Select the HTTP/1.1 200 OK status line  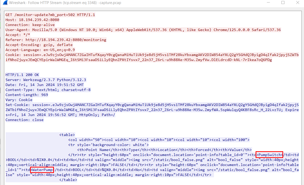22,75
